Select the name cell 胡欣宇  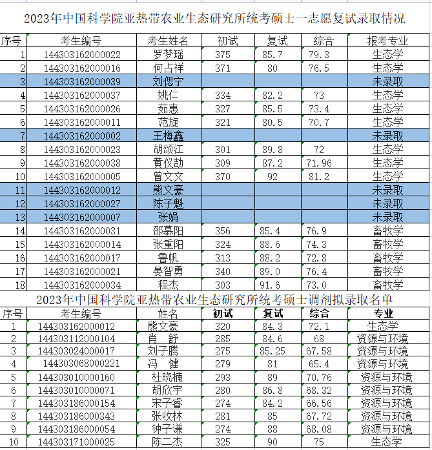pyautogui.click(x=167, y=391)
